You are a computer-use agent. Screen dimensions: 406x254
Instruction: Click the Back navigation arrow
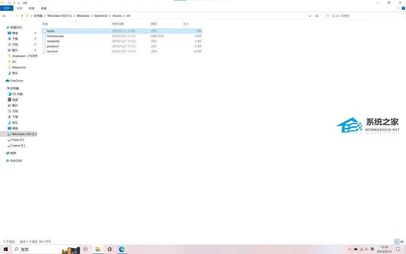pyautogui.click(x=4, y=16)
